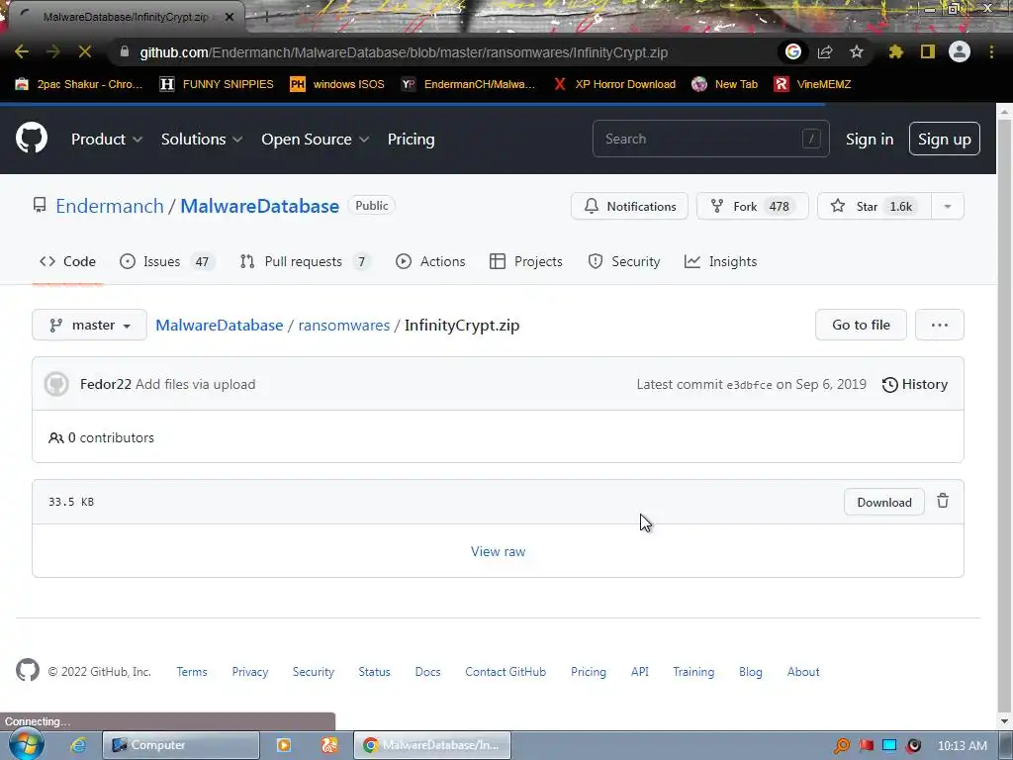Click the footer GitHub logo icon
This screenshot has height=760, width=1013.
point(27,670)
